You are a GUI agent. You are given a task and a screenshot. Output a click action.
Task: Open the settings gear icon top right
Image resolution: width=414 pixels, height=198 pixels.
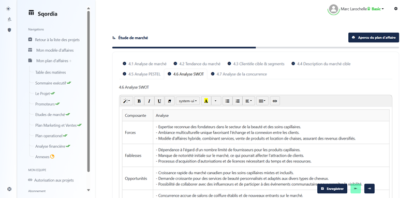coord(395,9)
